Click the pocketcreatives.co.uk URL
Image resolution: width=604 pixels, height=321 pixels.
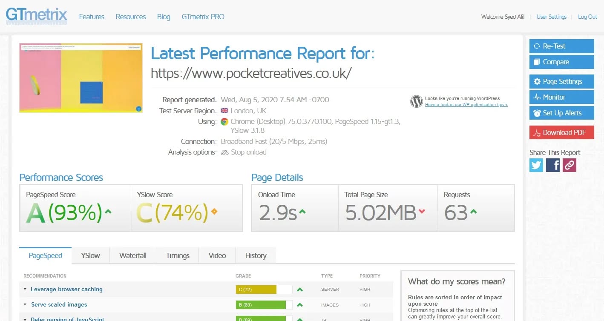coord(251,73)
